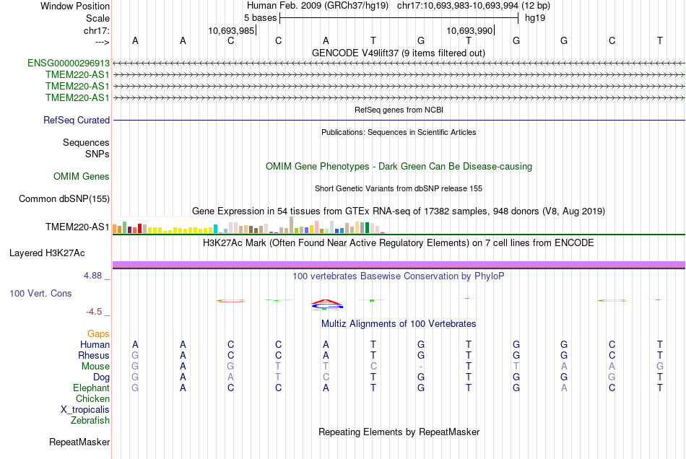Viewport: 686px width, 459px height.
Task: Click the 4.88 PhyloP upper value
Action: coord(92,276)
